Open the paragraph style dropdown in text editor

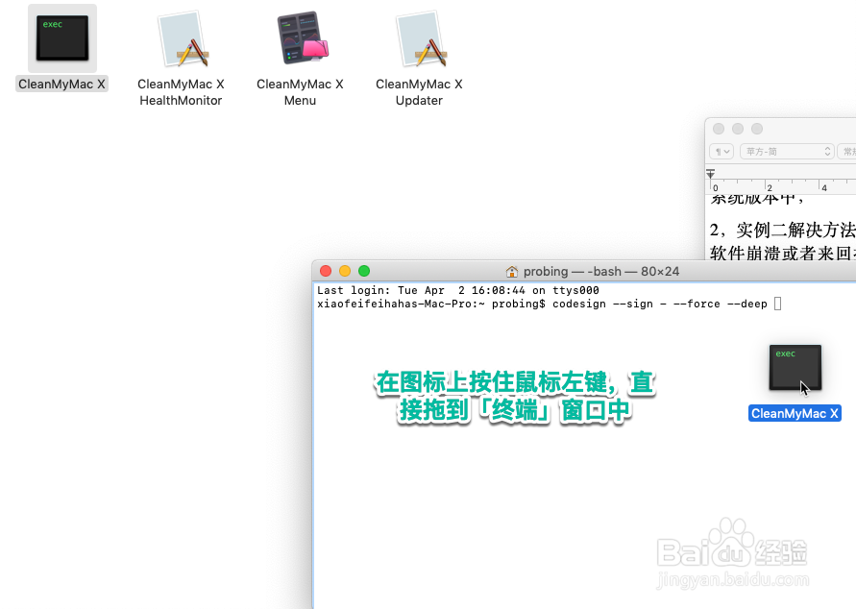pos(721,151)
